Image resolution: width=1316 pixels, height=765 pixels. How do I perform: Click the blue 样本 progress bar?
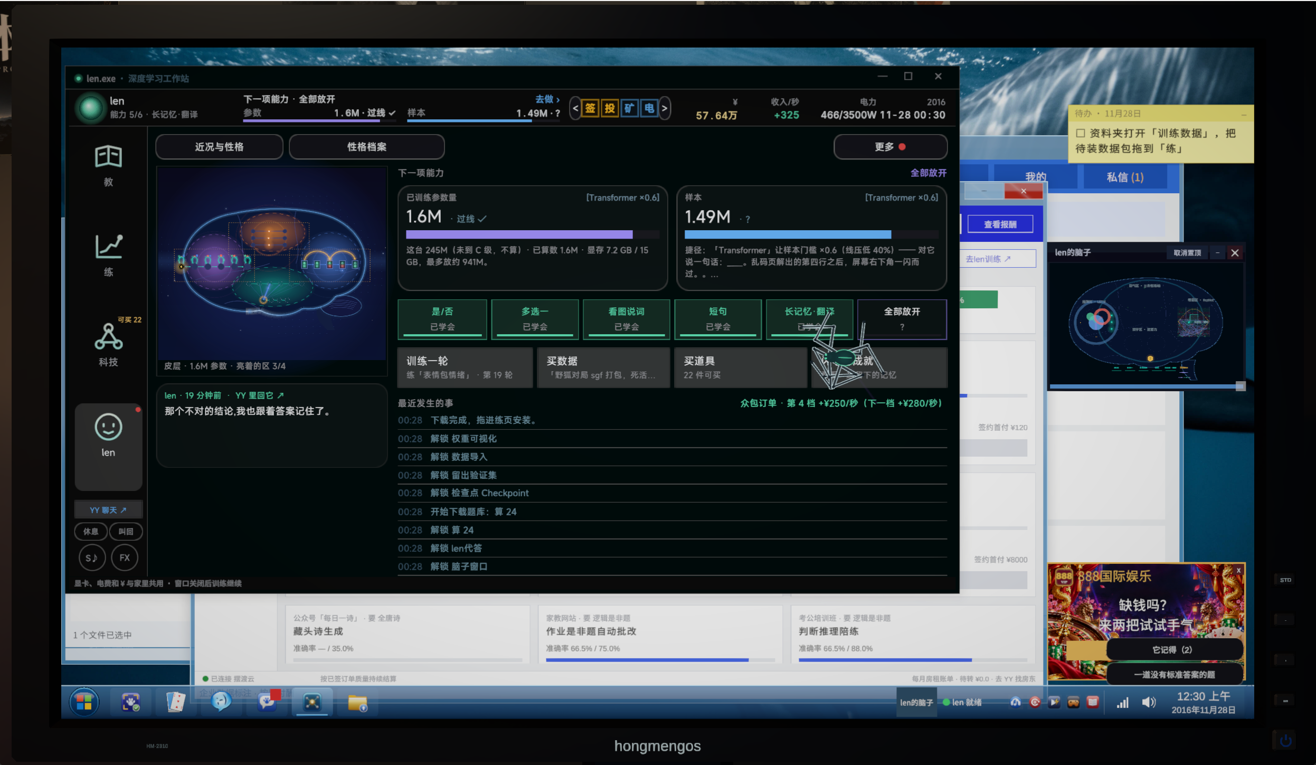811,234
